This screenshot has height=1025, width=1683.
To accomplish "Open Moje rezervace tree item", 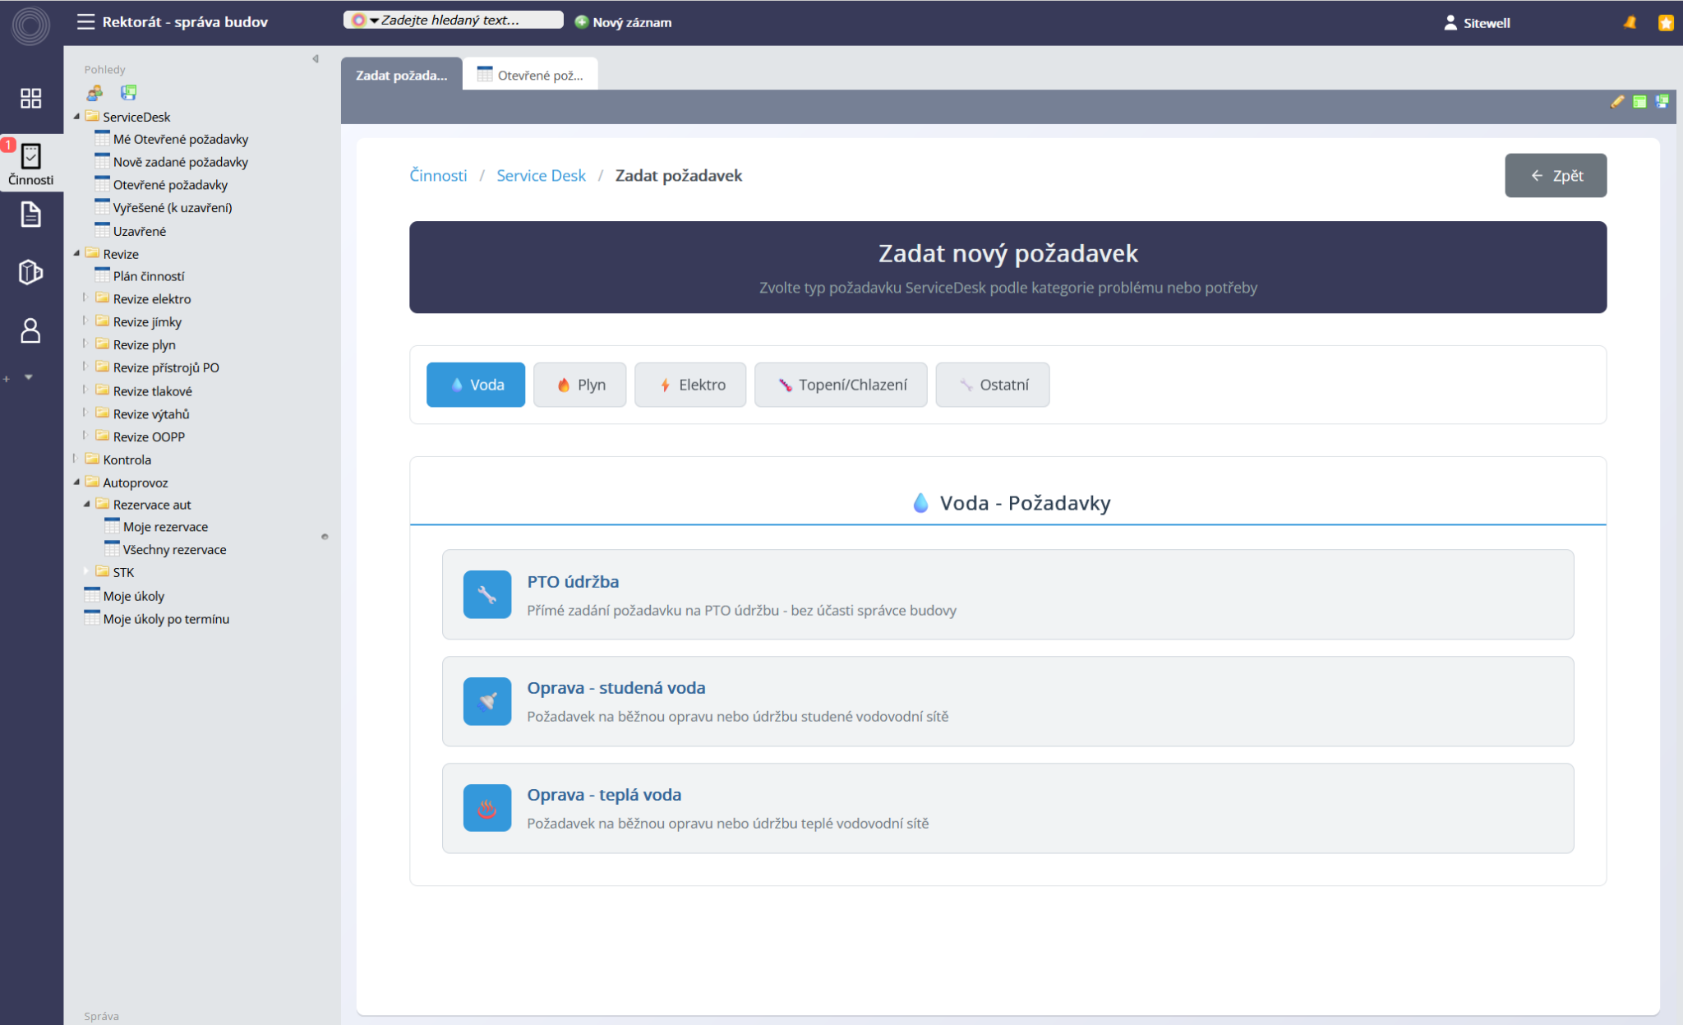I will coord(165,527).
